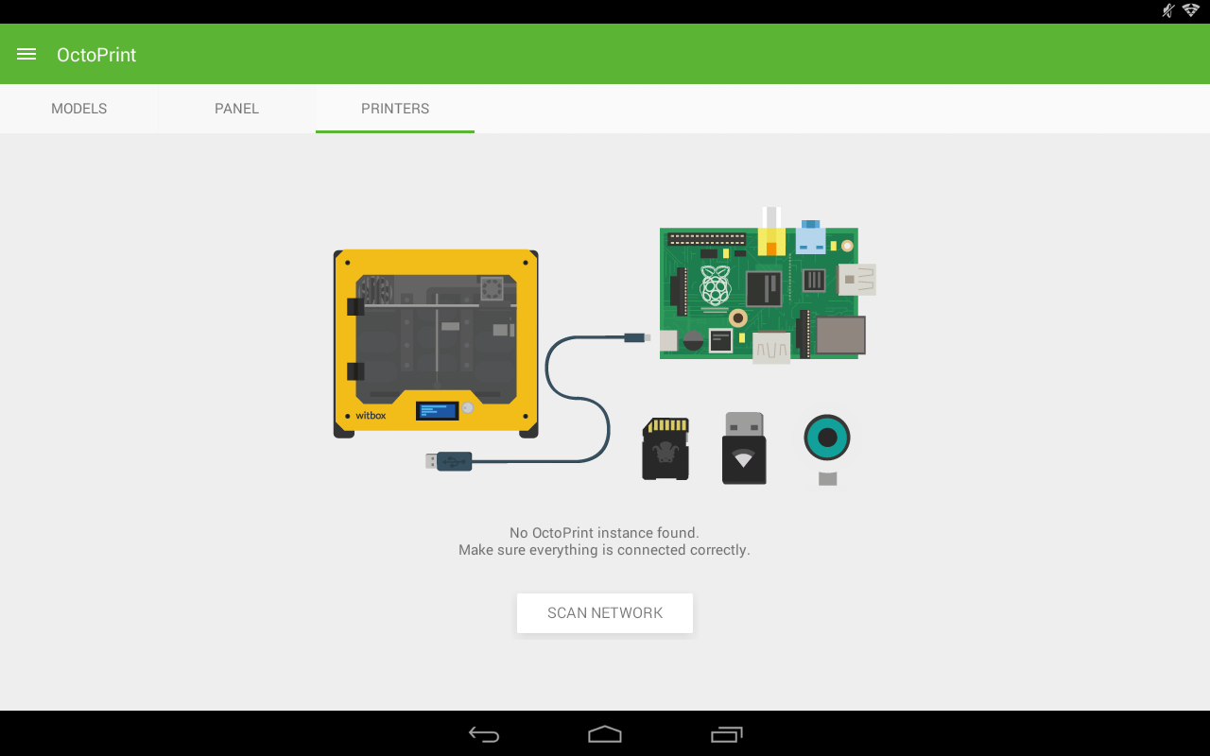Image resolution: width=1210 pixels, height=756 pixels.
Task: Select the PRINTERS tab
Action: pos(395,109)
